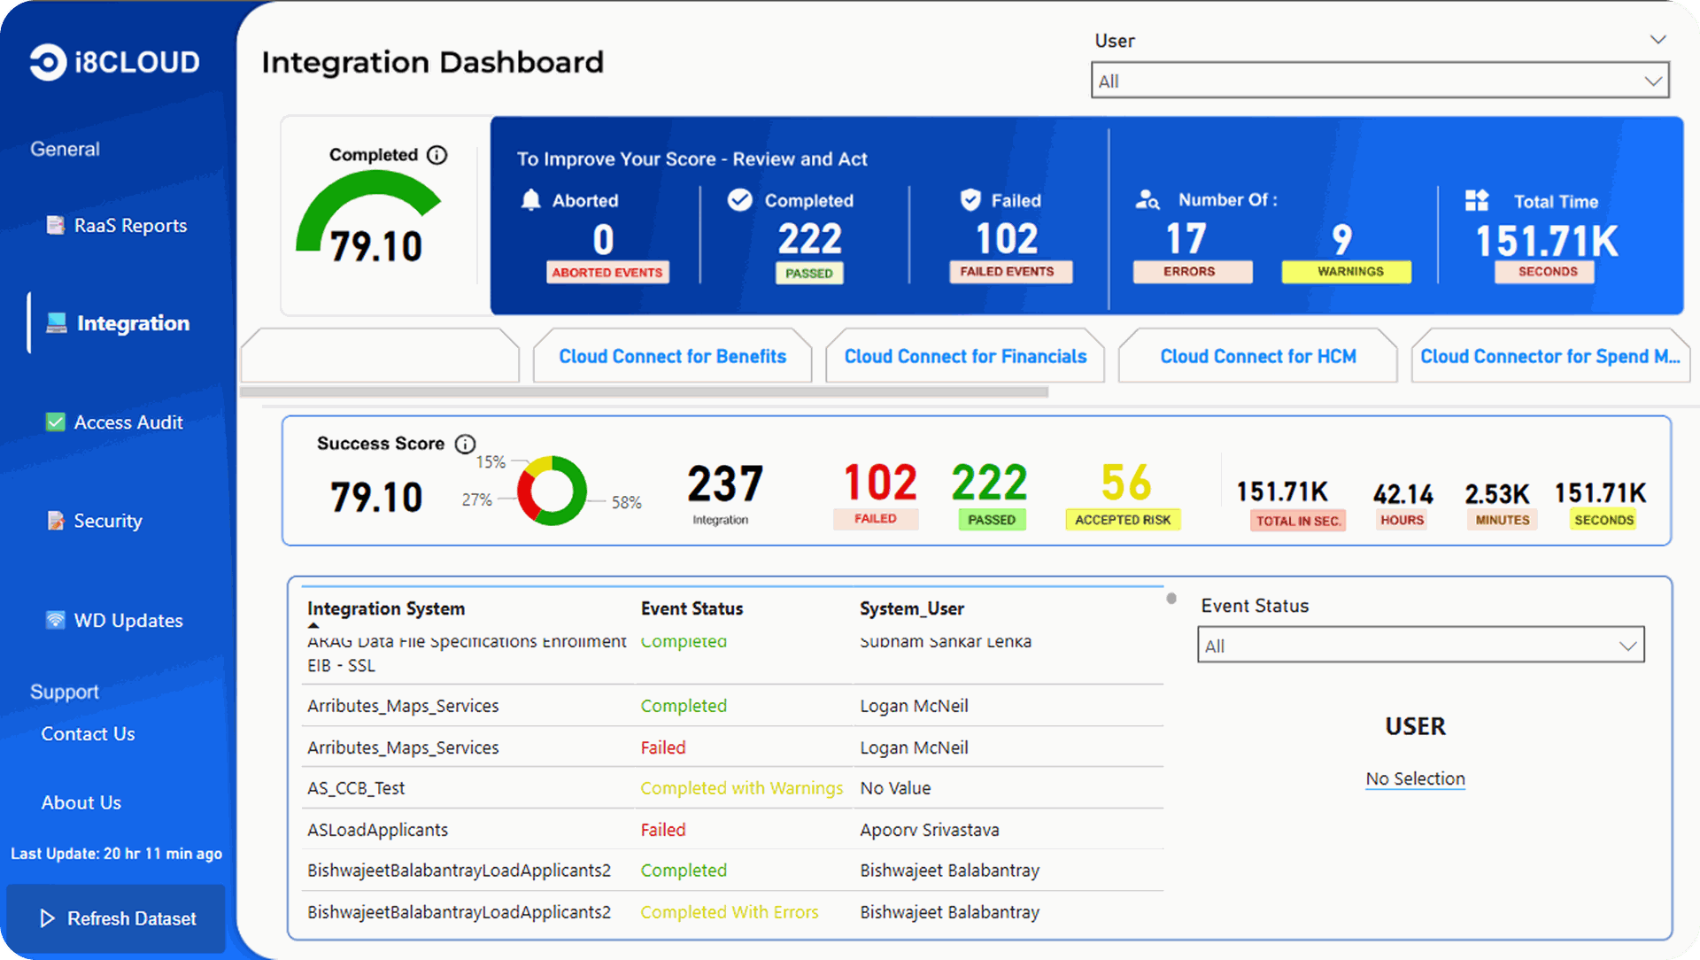
Task: Click the Aborted bell icon
Action: click(x=531, y=200)
